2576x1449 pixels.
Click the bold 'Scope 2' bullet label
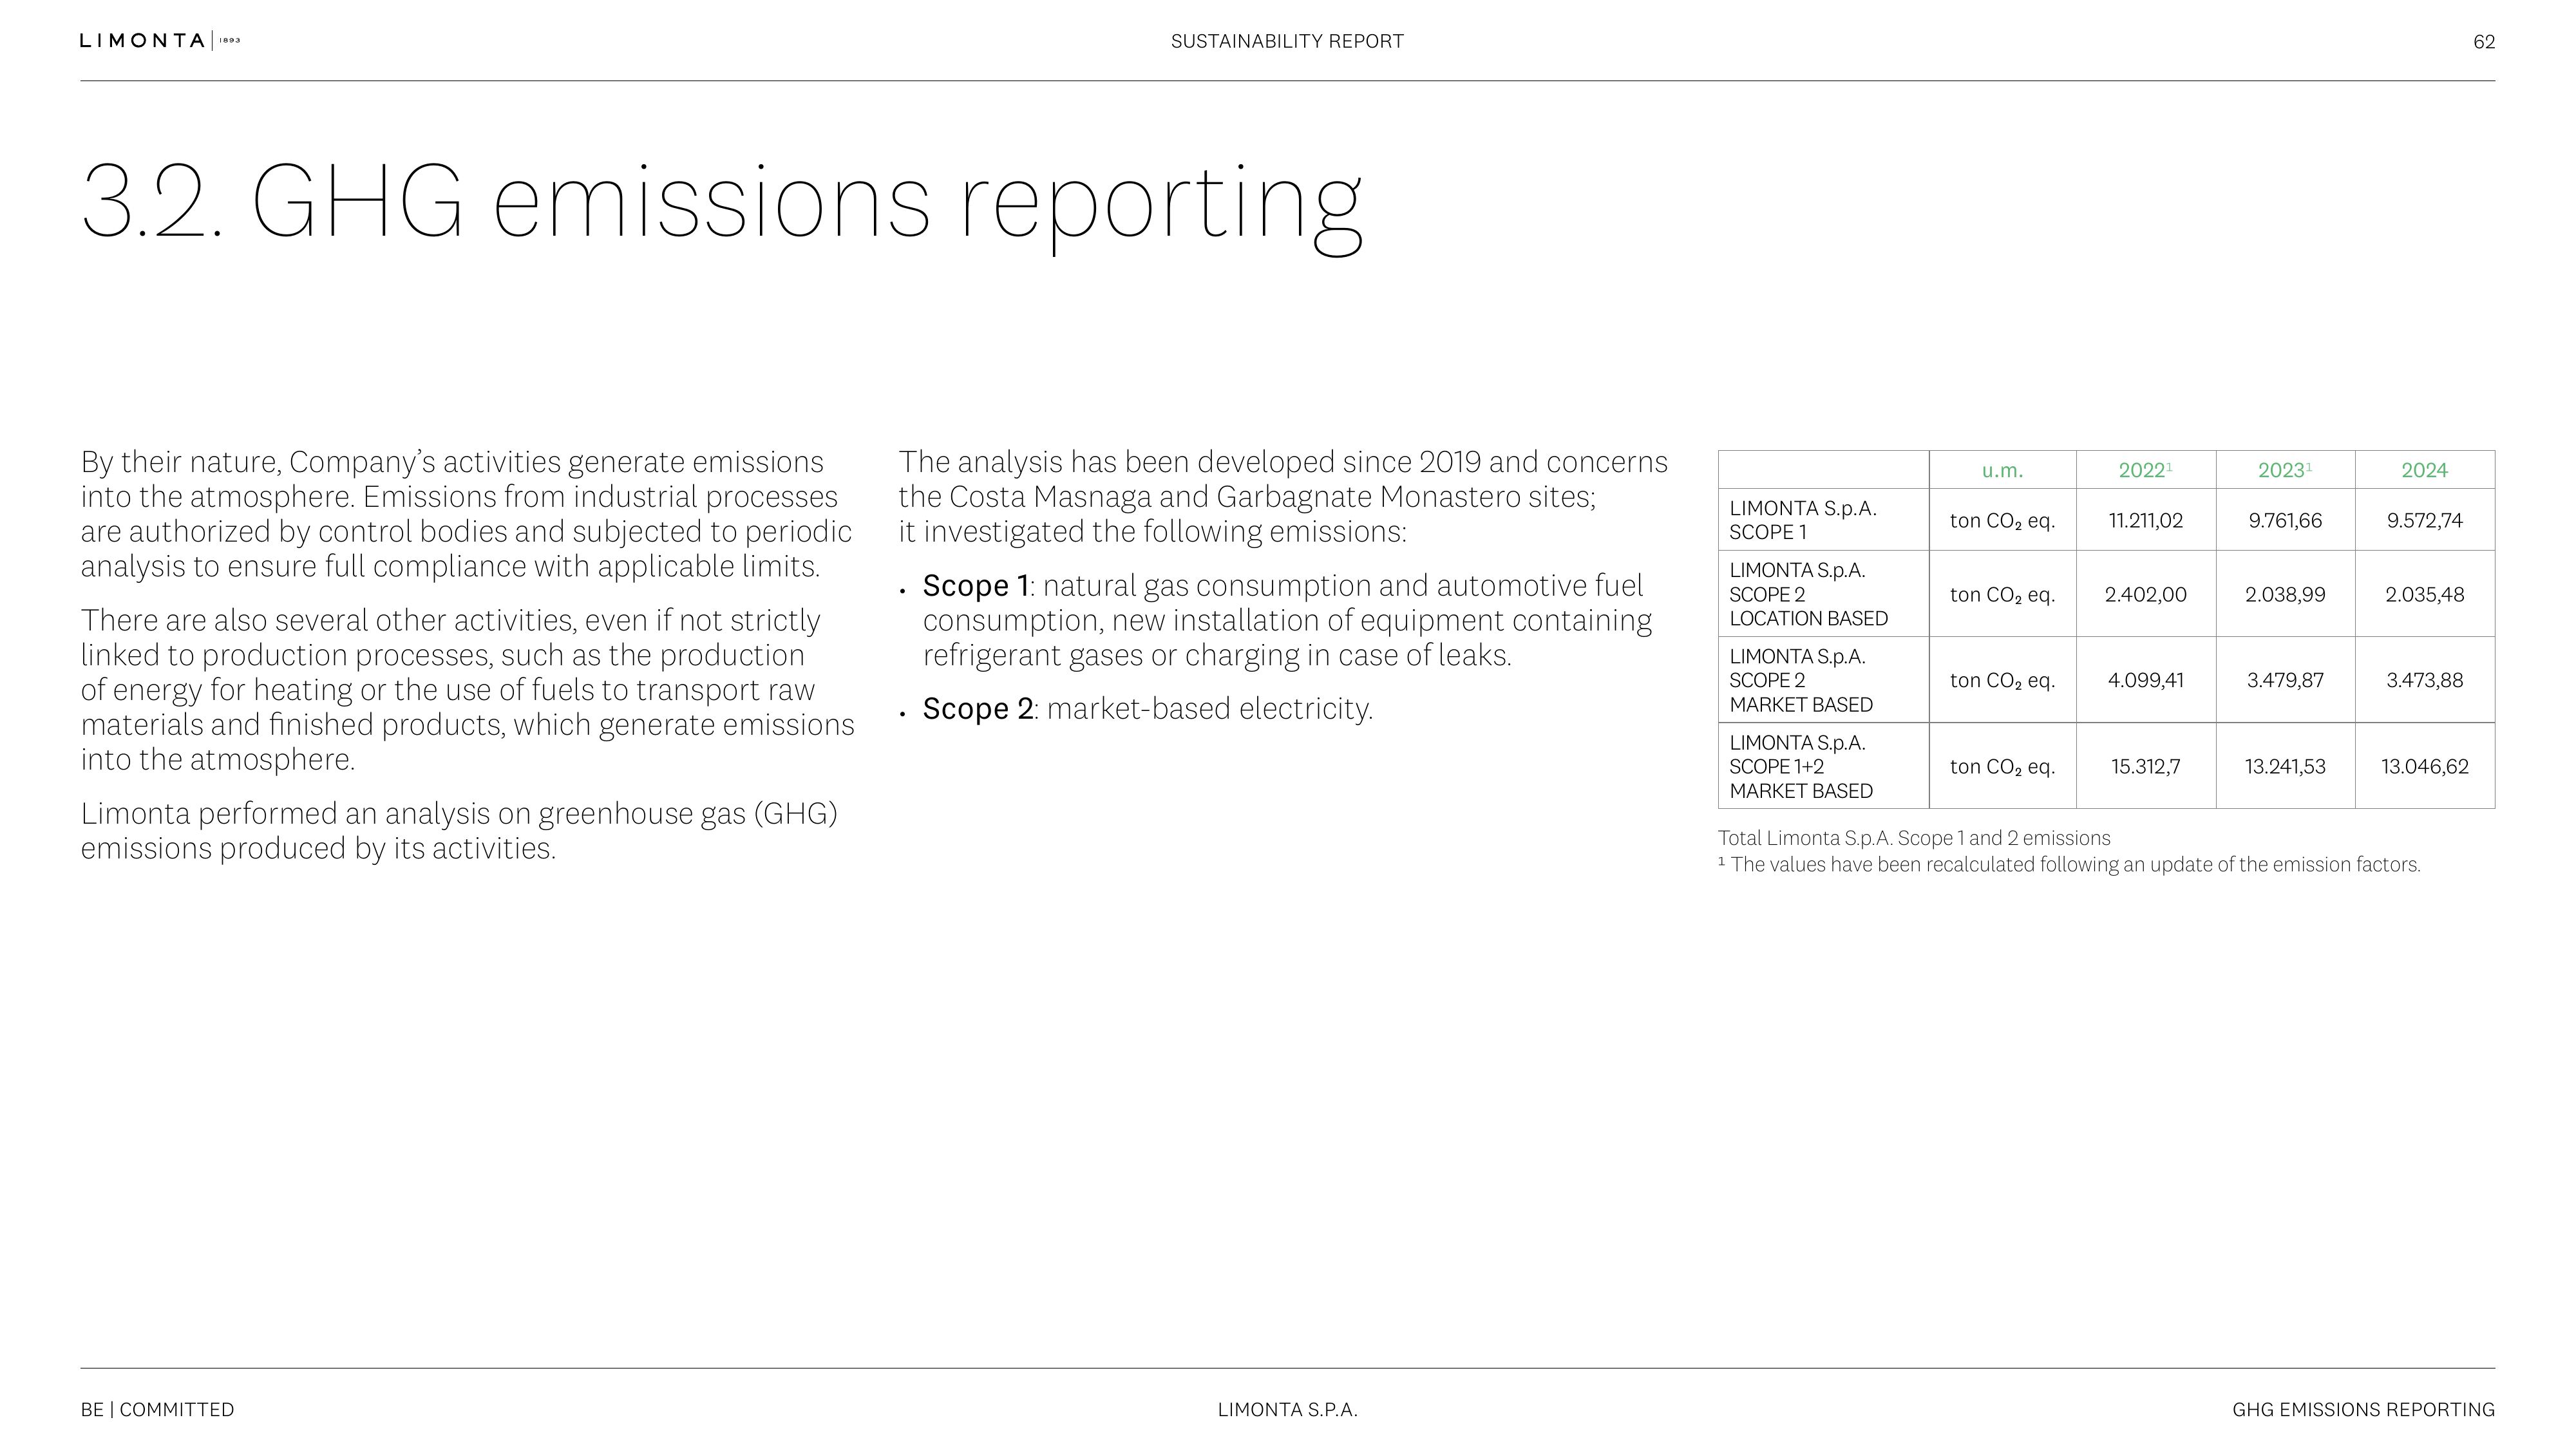tap(977, 708)
